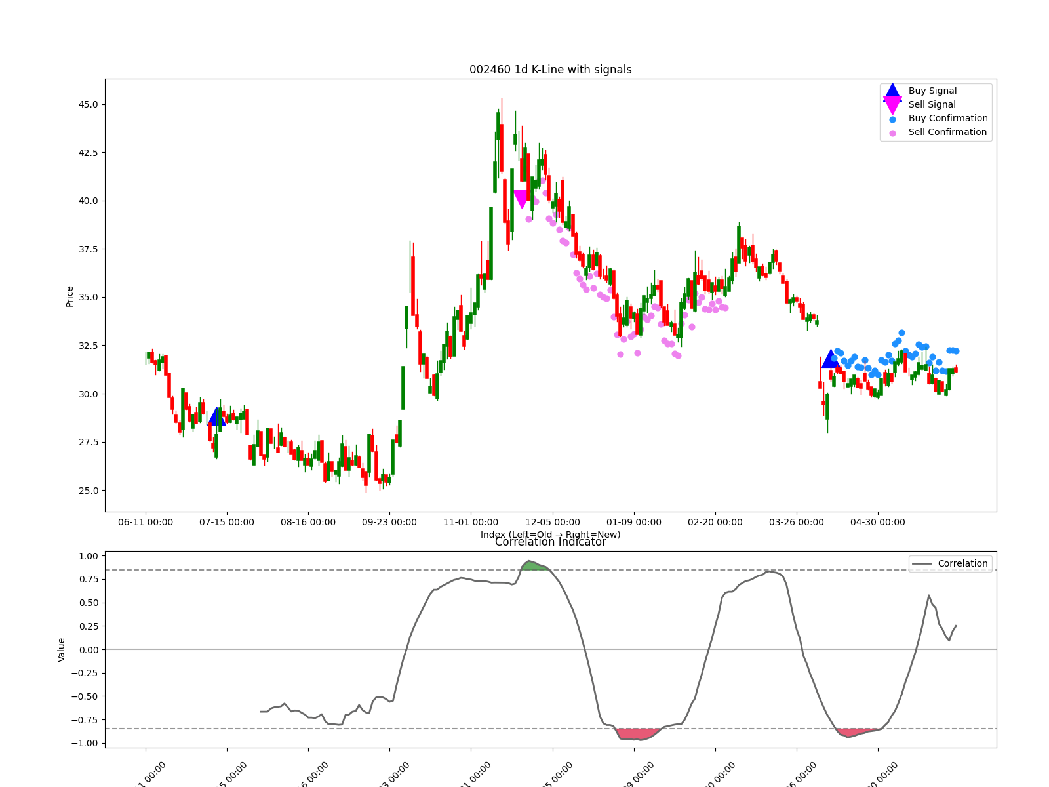
Task: Click the red shaded area near 01-09
Action: click(639, 734)
